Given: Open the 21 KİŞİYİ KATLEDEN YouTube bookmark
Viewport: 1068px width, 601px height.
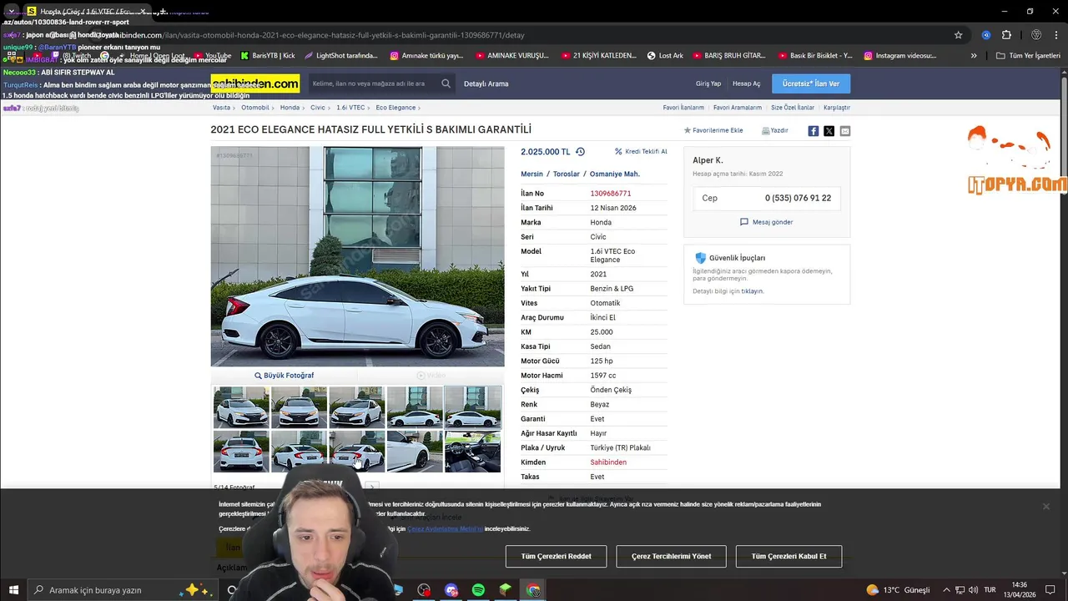Looking at the screenshot, I should click(x=598, y=56).
